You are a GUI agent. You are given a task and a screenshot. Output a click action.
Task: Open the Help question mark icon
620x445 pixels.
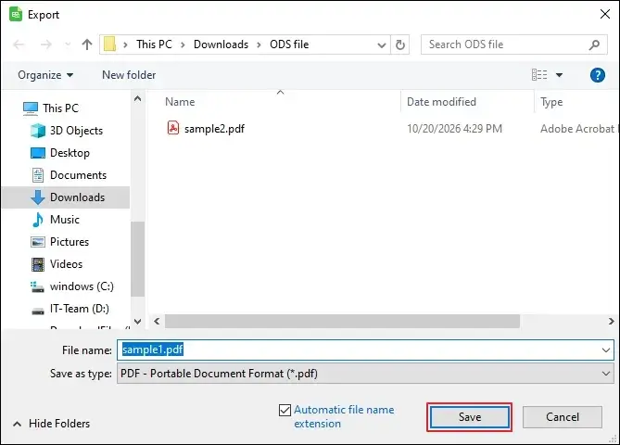tap(598, 75)
